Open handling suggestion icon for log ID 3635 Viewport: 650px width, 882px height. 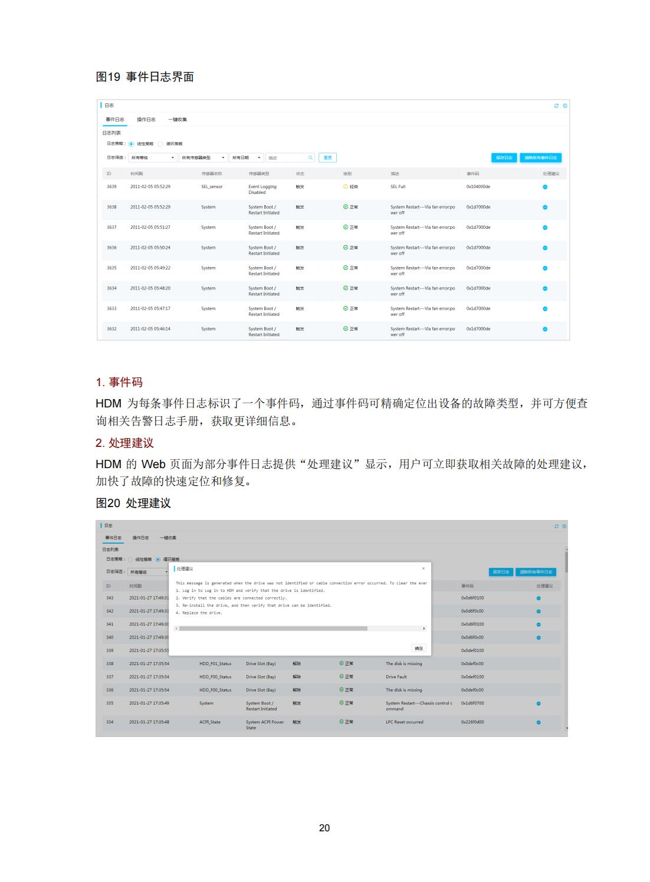pyautogui.click(x=545, y=268)
